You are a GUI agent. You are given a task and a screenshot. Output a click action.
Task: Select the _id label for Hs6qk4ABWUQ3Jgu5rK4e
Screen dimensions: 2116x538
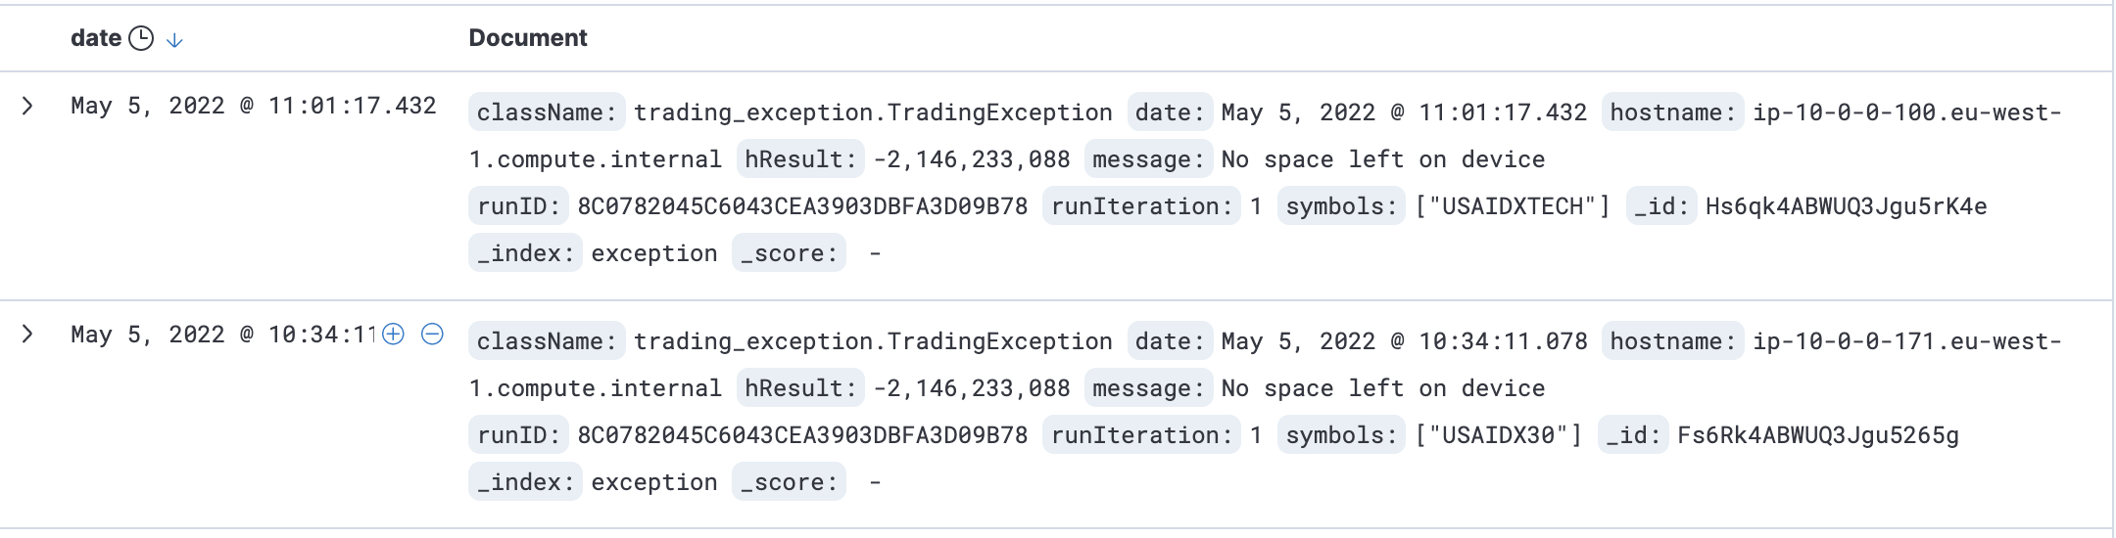tap(1661, 206)
